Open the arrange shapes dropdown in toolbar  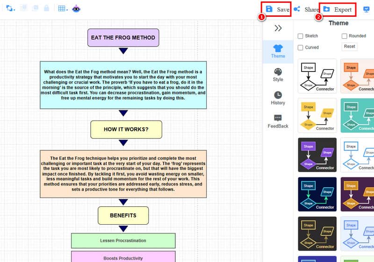pyautogui.click(x=10, y=8)
